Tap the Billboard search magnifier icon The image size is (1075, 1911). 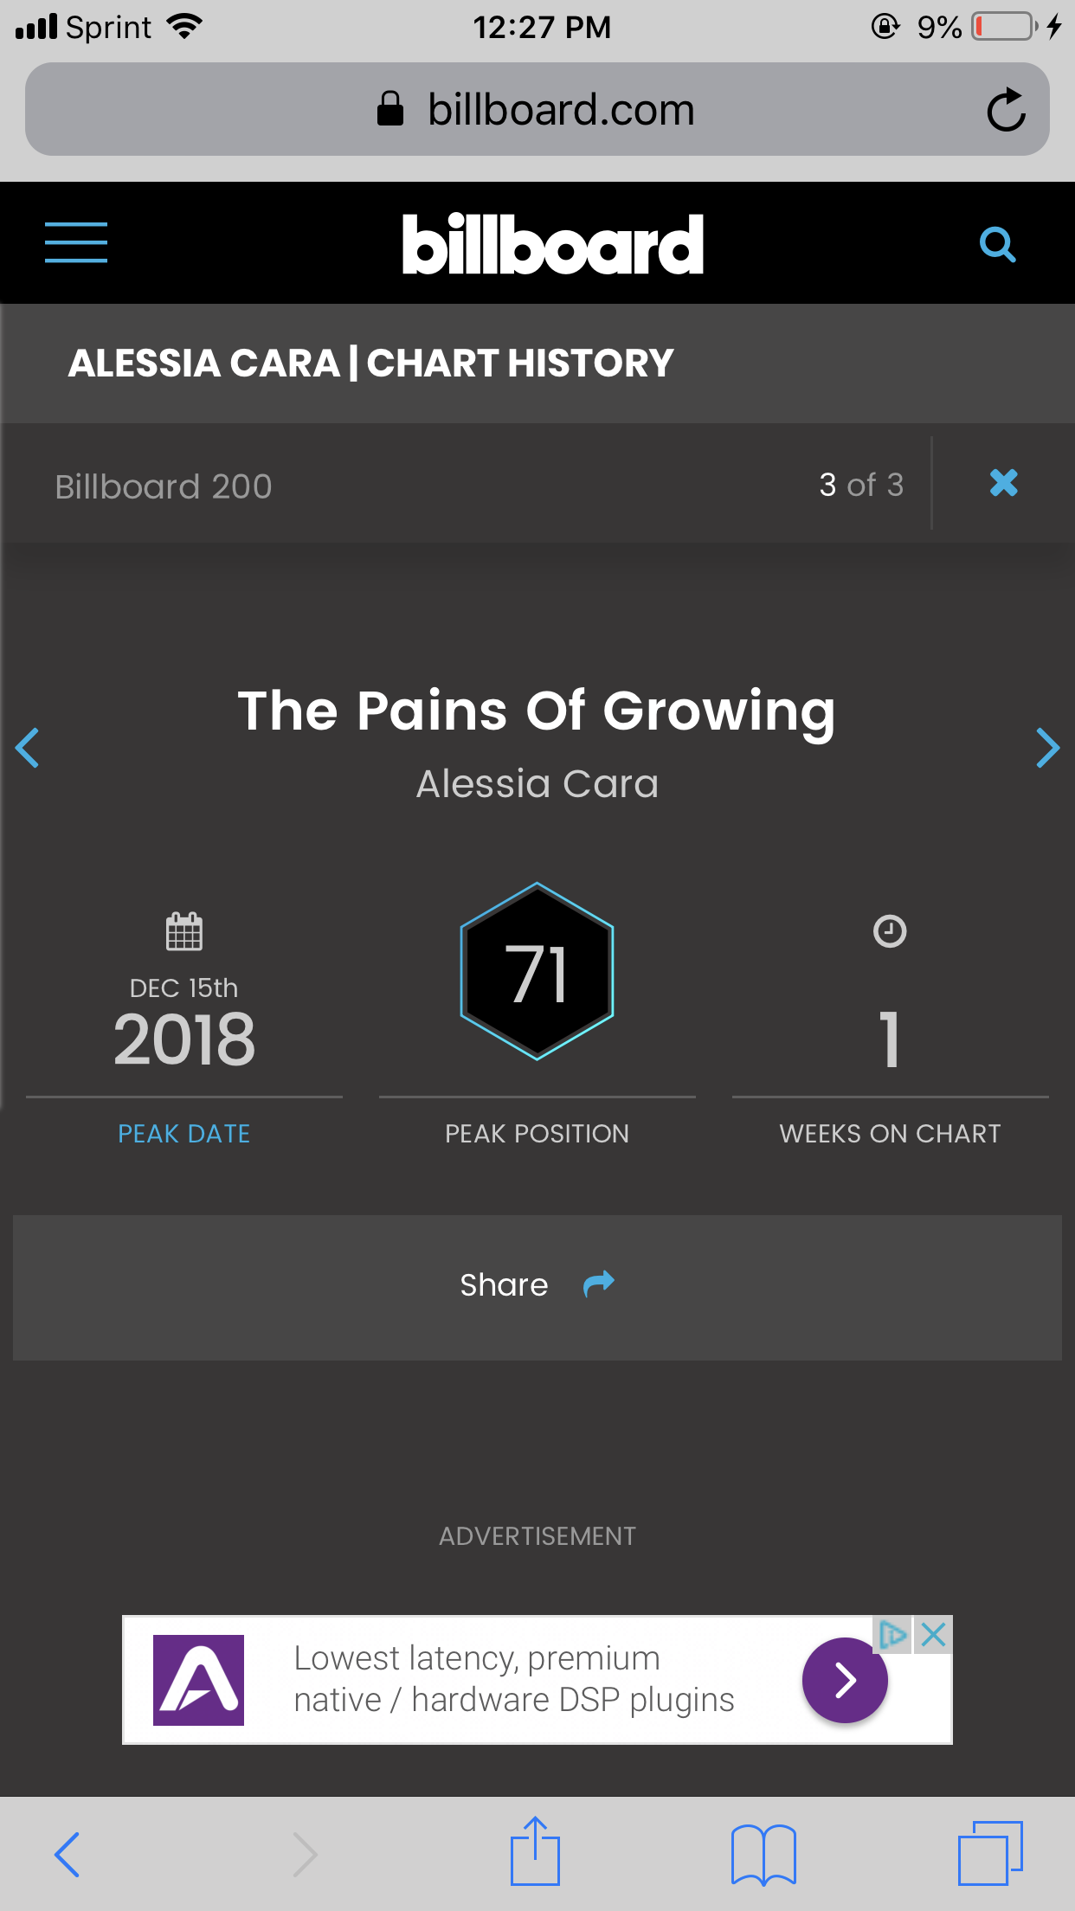tap(997, 245)
